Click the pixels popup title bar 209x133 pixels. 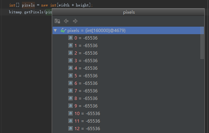point(128,12)
